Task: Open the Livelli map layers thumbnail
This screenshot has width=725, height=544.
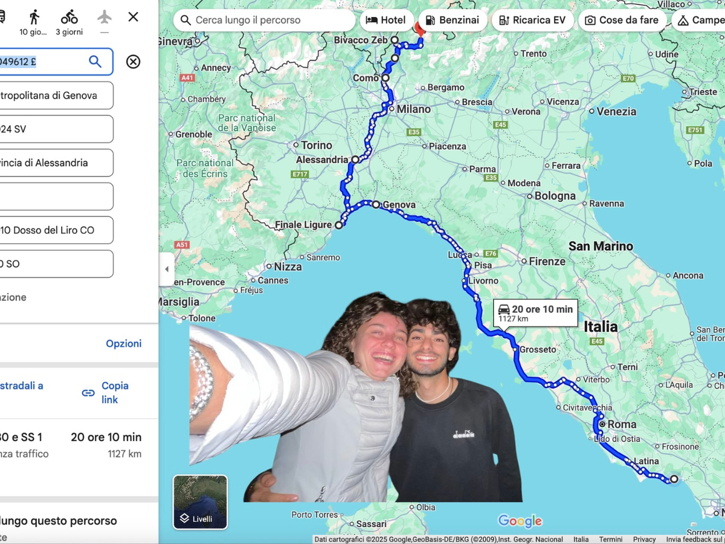Action: point(200,502)
